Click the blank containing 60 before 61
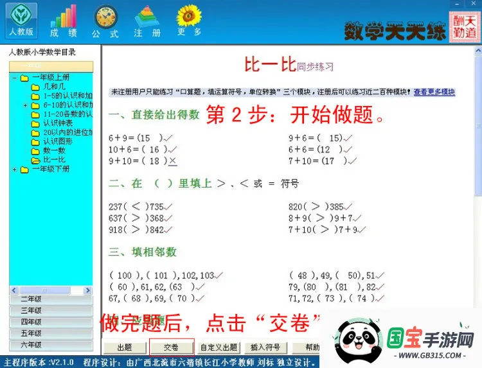This screenshot has height=368, width=482. coord(122,287)
